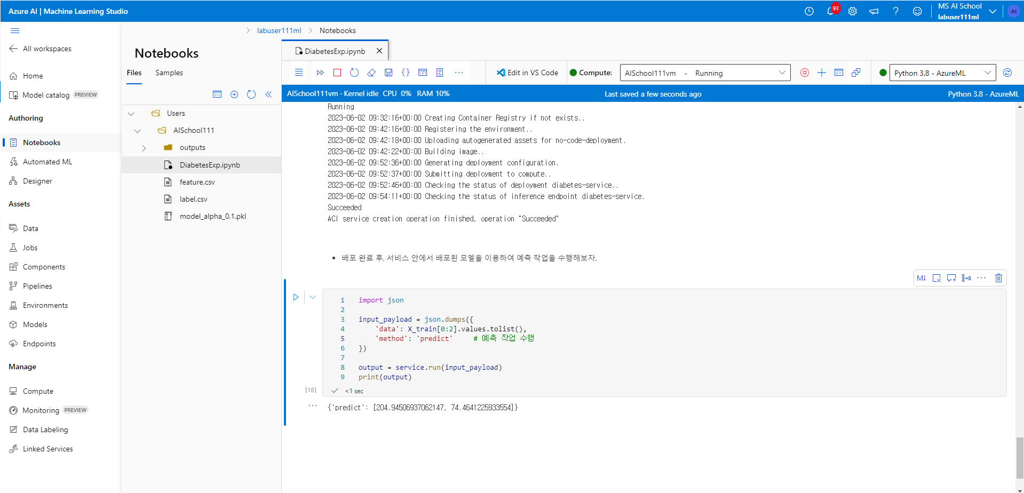Click the notebook vertical scrollbar thumb

coord(1020,458)
